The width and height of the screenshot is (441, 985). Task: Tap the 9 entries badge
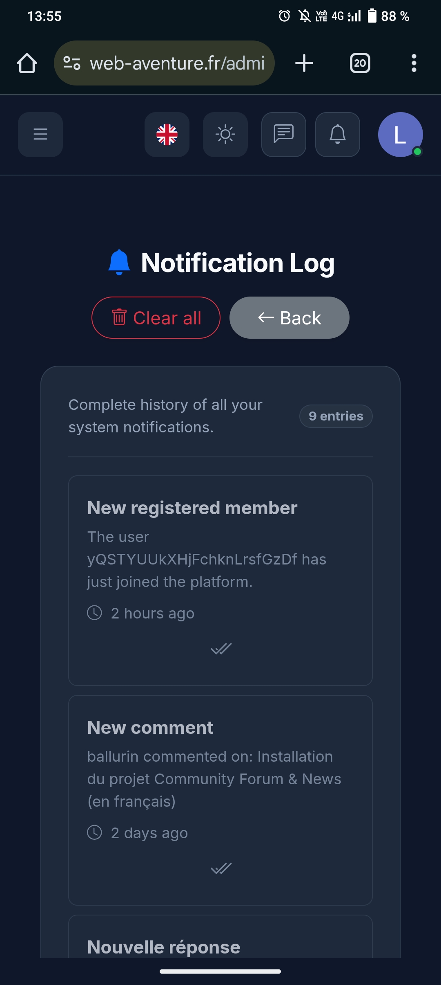[x=336, y=416]
